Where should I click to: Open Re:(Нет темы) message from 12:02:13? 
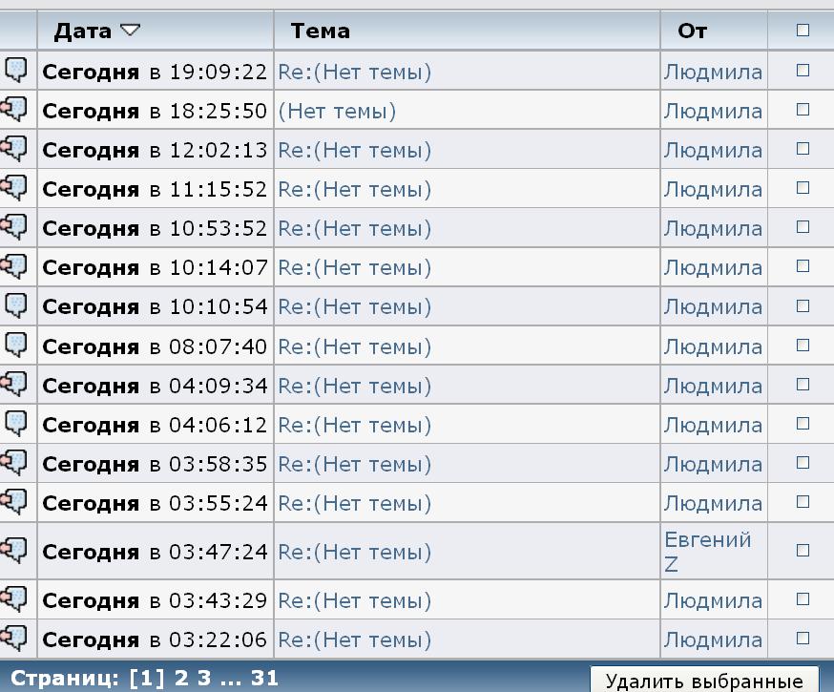(x=355, y=151)
